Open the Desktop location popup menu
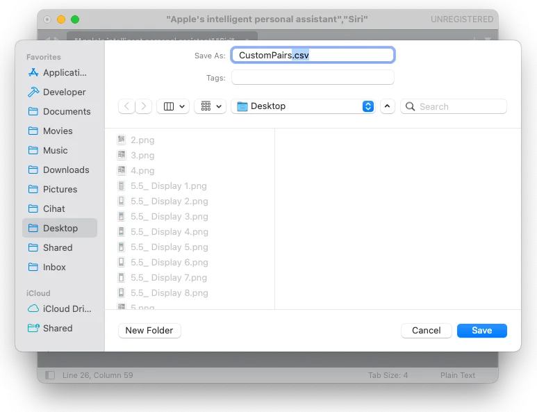Viewport: 537px width, 412px height. 305,106
